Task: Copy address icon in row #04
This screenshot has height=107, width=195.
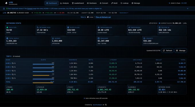Action: pos(13,74)
